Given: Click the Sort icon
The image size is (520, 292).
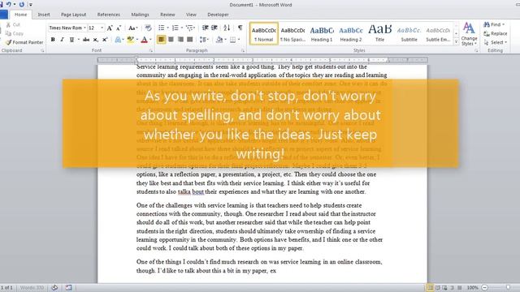Looking at the screenshot, I should point(227,28).
